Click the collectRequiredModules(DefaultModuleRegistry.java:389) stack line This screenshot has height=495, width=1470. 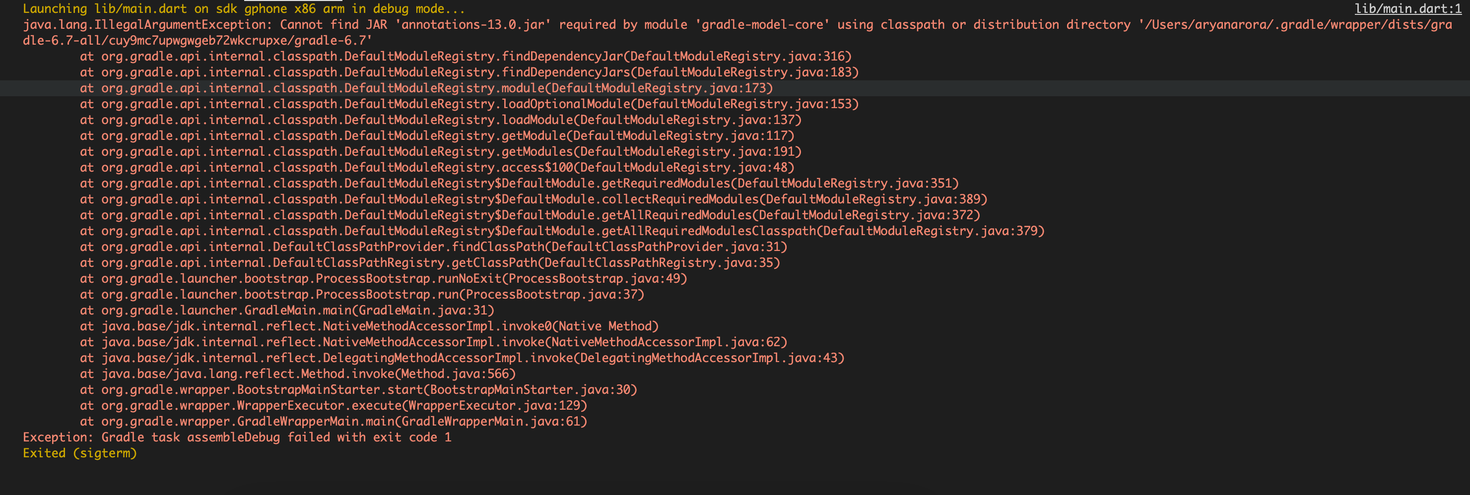coord(534,199)
